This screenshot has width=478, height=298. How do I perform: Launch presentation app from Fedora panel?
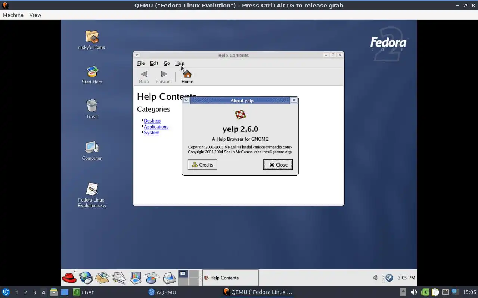[x=136, y=278]
